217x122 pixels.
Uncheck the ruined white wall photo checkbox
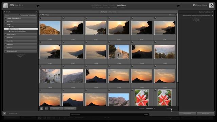40,66
